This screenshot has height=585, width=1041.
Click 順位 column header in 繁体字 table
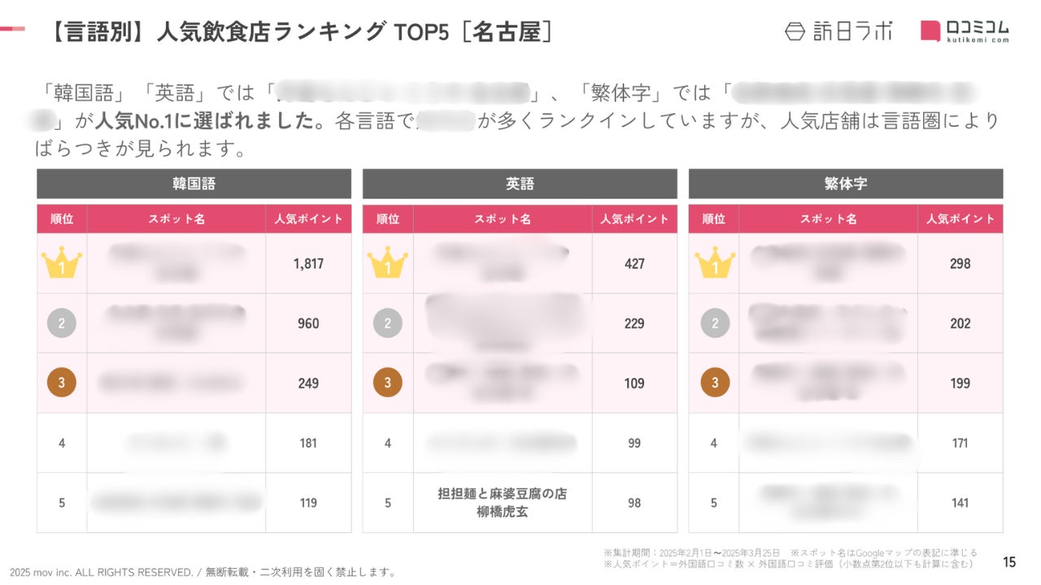click(713, 219)
